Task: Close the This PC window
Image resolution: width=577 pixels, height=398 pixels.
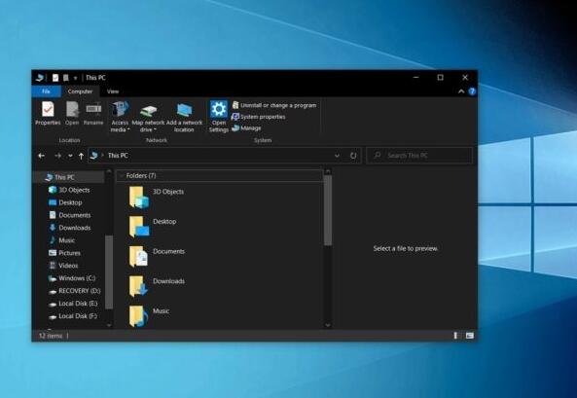Action: coord(465,77)
